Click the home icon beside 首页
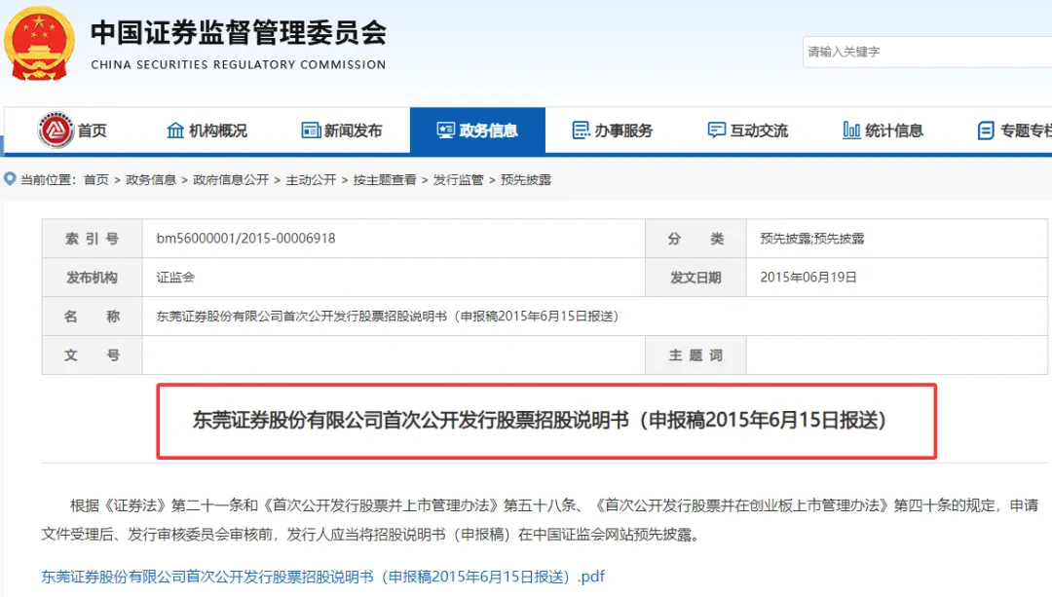This screenshot has width=1052, height=597. point(56,131)
